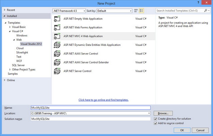Click the ASP.NET Server Control template icon
Viewport: 213px width, 136px height.
tap(57, 71)
